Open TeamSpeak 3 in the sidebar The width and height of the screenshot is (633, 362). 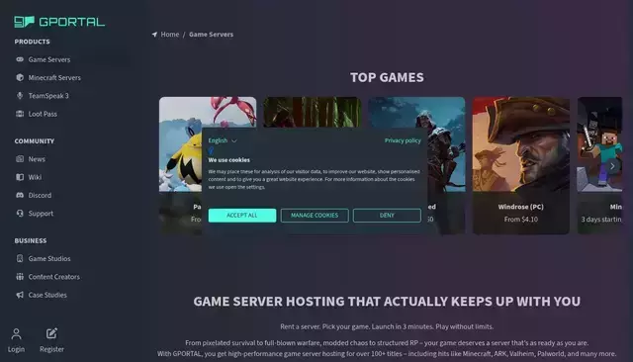[x=48, y=96]
